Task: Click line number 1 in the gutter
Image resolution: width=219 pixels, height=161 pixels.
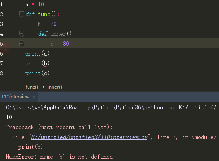Action: (2, 4)
